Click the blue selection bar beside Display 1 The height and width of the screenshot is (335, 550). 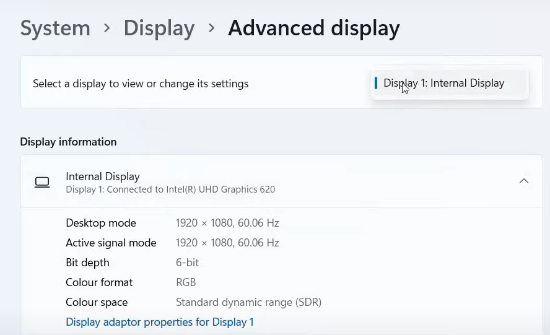(376, 83)
